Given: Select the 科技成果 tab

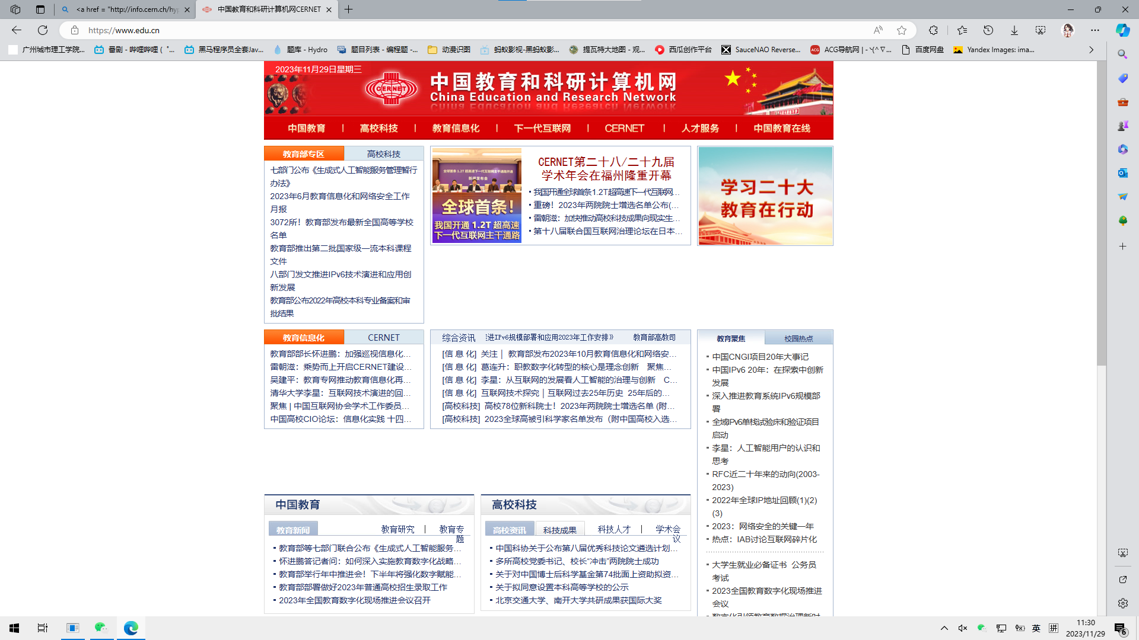Looking at the screenshot, I should pos(559,530).
